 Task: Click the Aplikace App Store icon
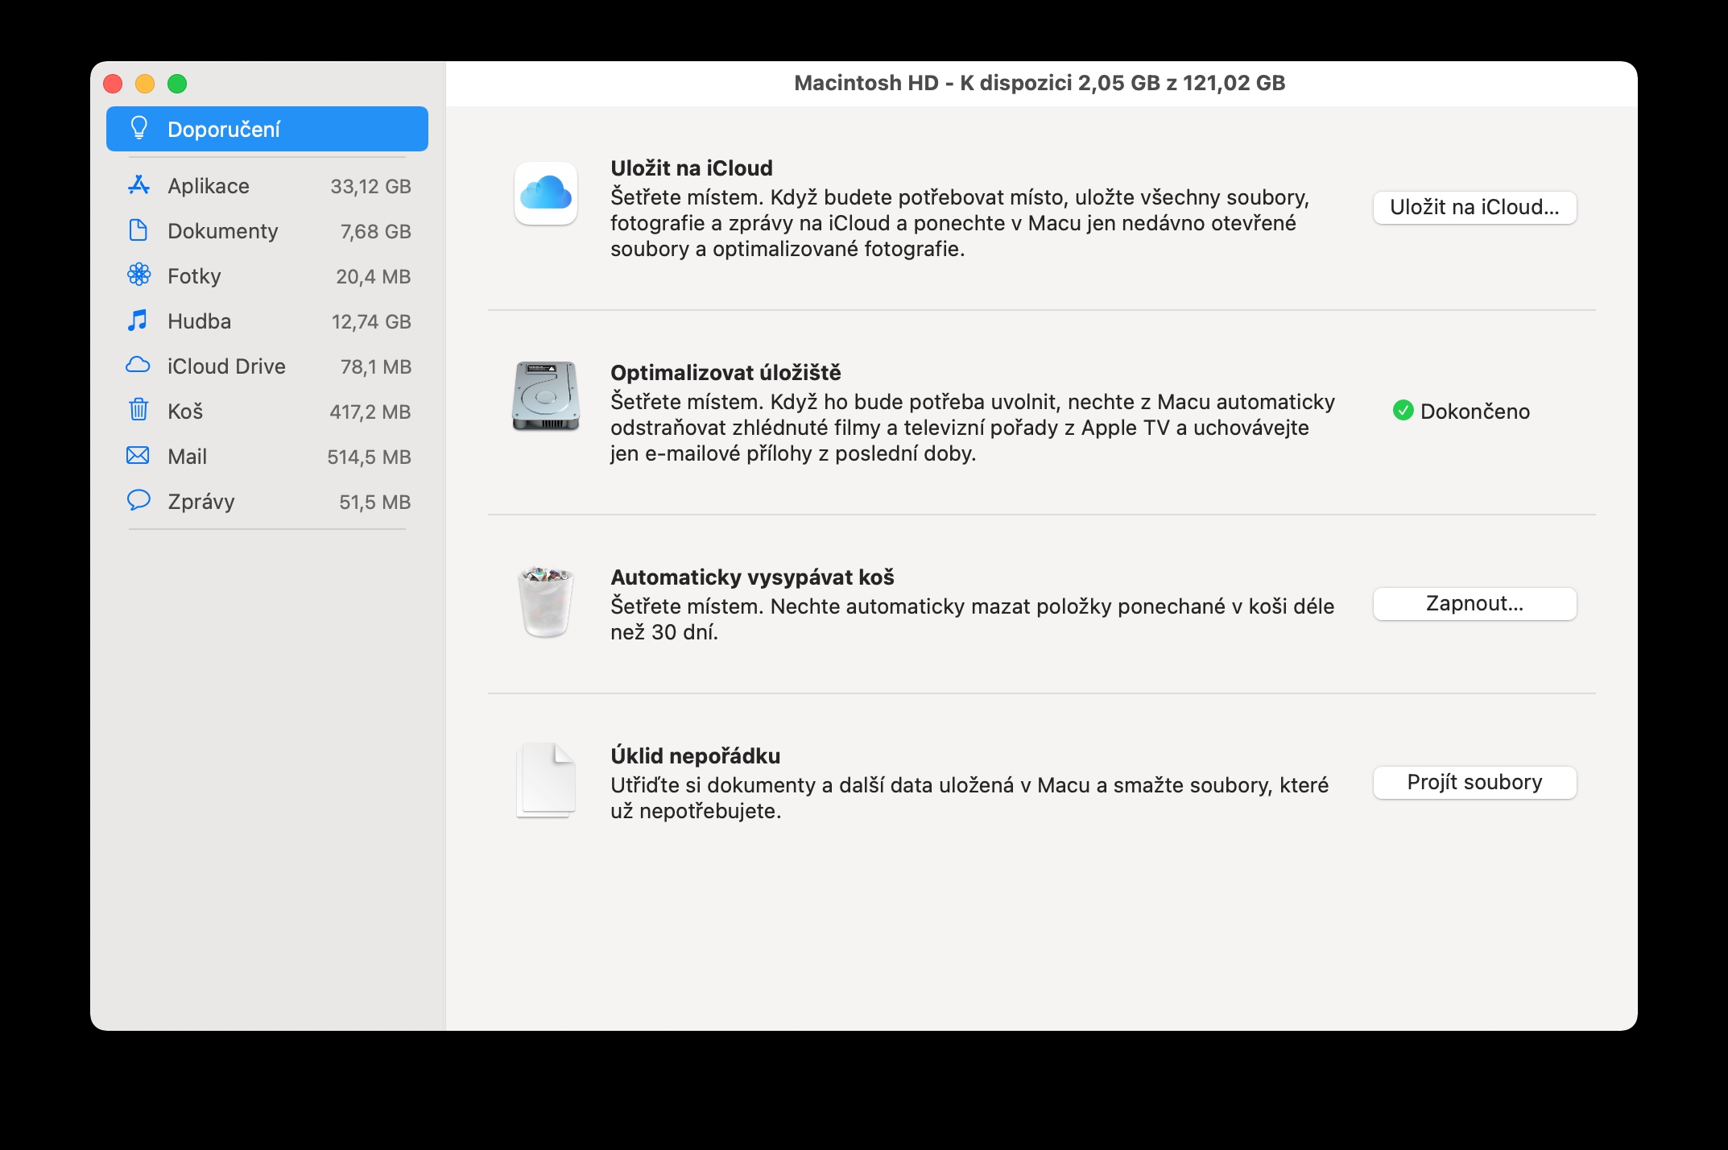pos(138,185)
